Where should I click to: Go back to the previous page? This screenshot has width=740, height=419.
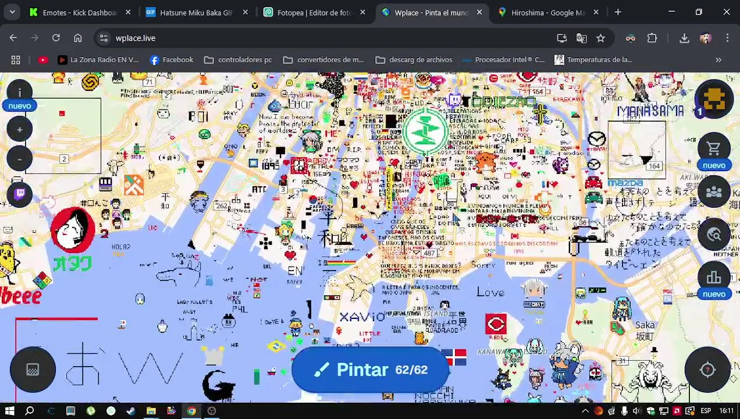[x=13, y=38]
